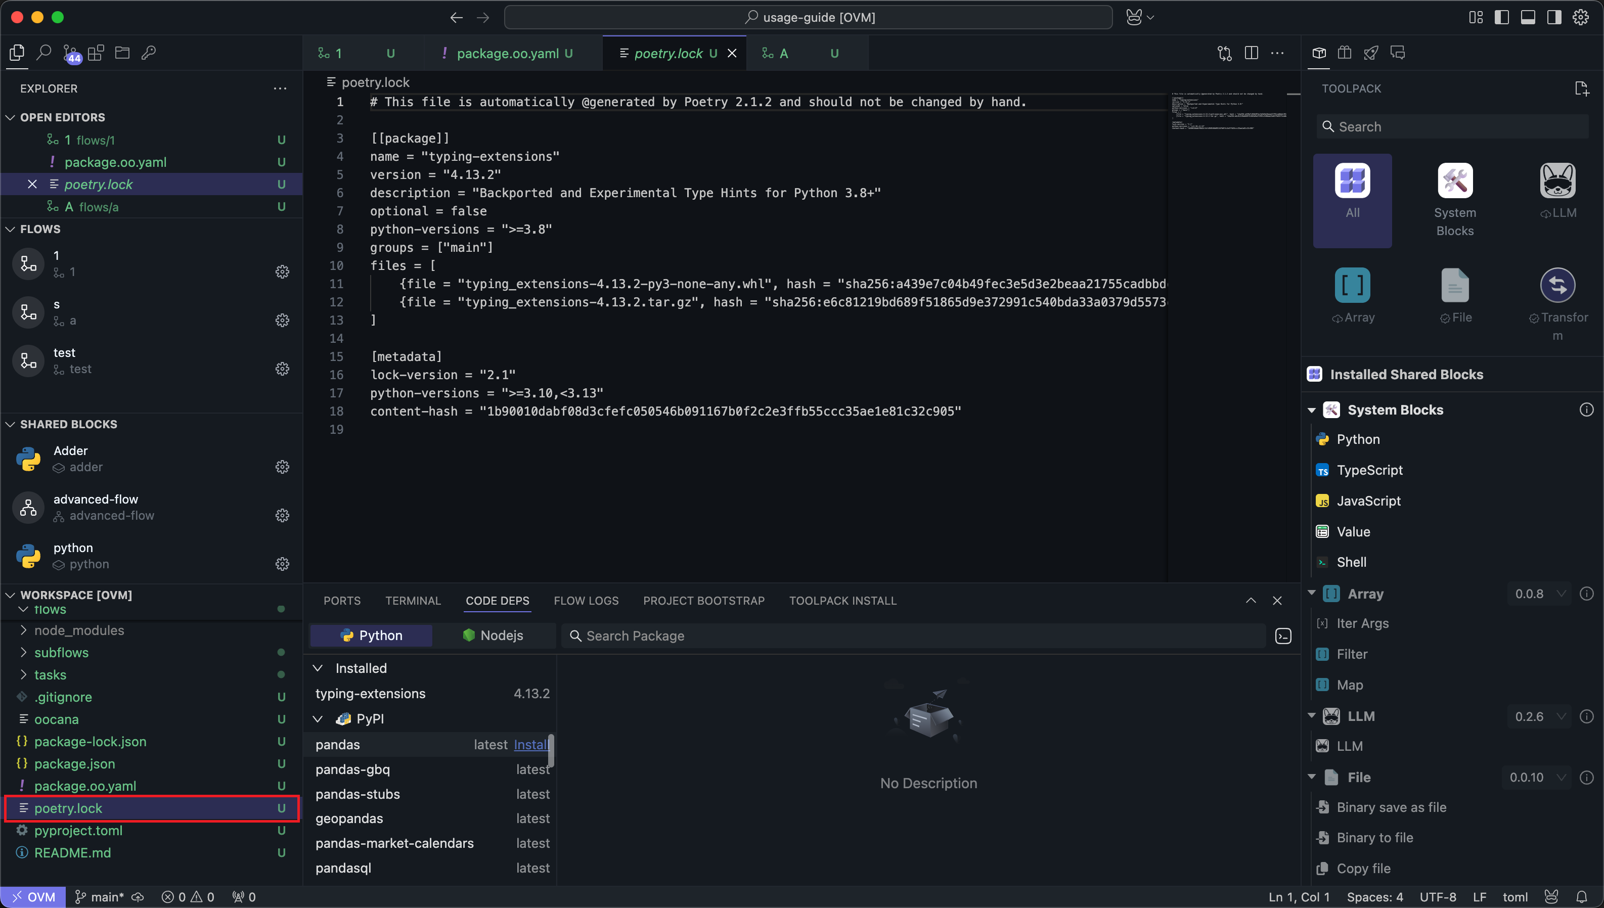Expand the subflows folder
Image resolution: width=1604 pixels, height=908 pixels.
point(61,652)
